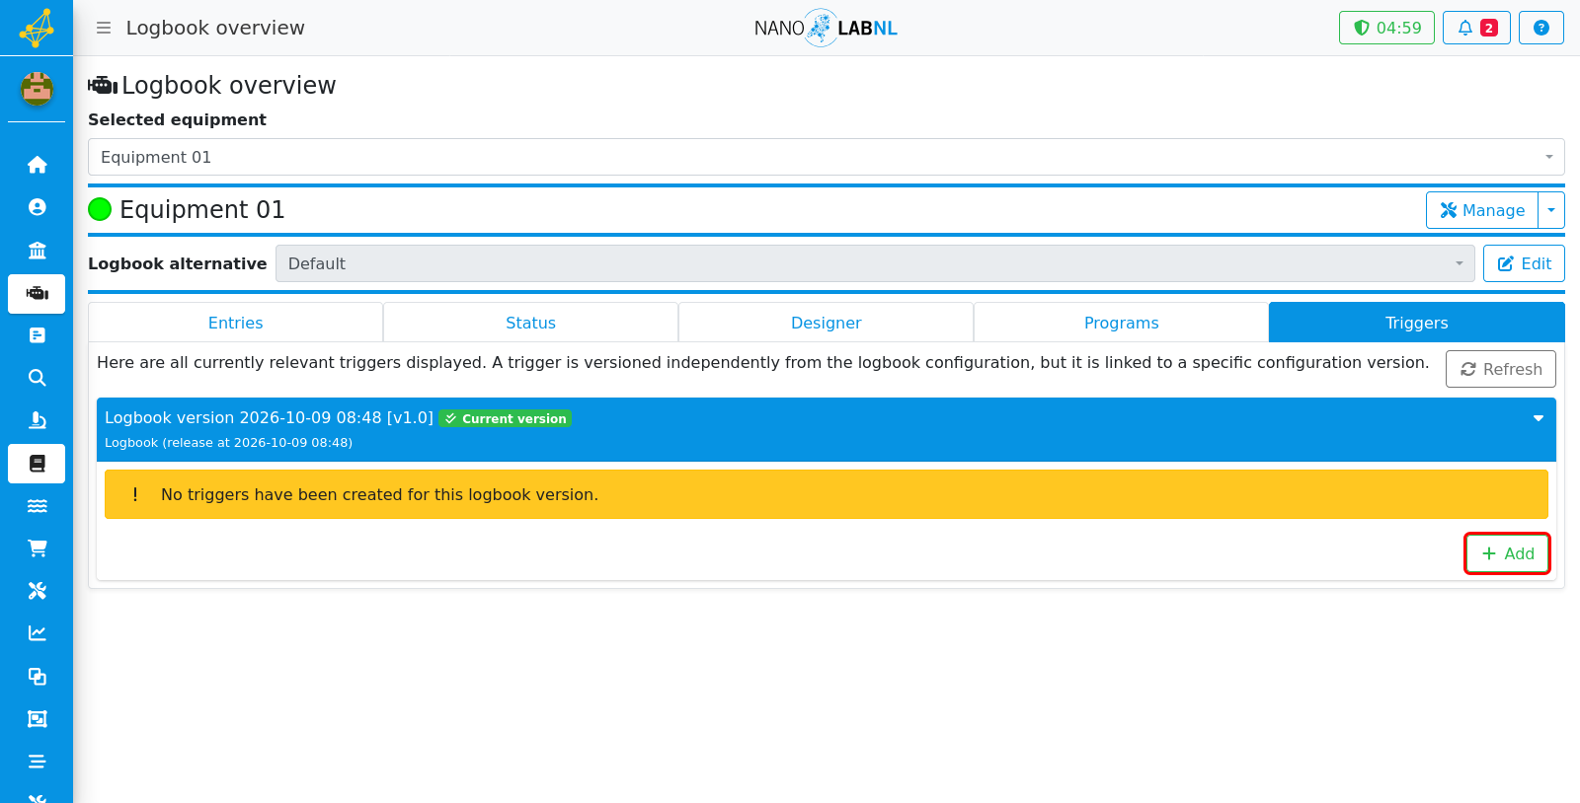Toggle the hamburger menu sidebar
This screenshot has height=803, width=1580.
coord(103,28)
